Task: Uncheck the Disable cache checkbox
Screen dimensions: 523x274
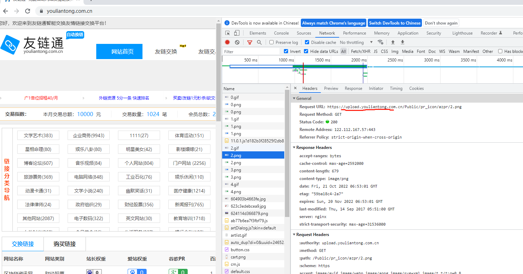Action: [307, 42]
